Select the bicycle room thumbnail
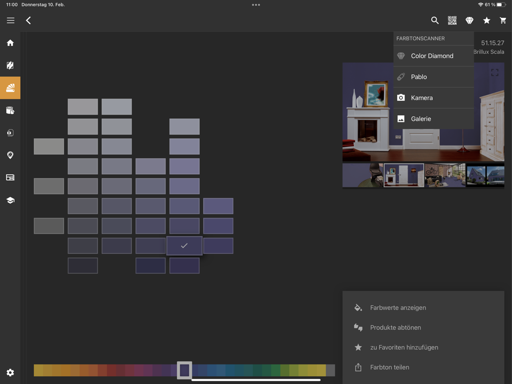Screen dimensions: 512x384 click(445, 175)
